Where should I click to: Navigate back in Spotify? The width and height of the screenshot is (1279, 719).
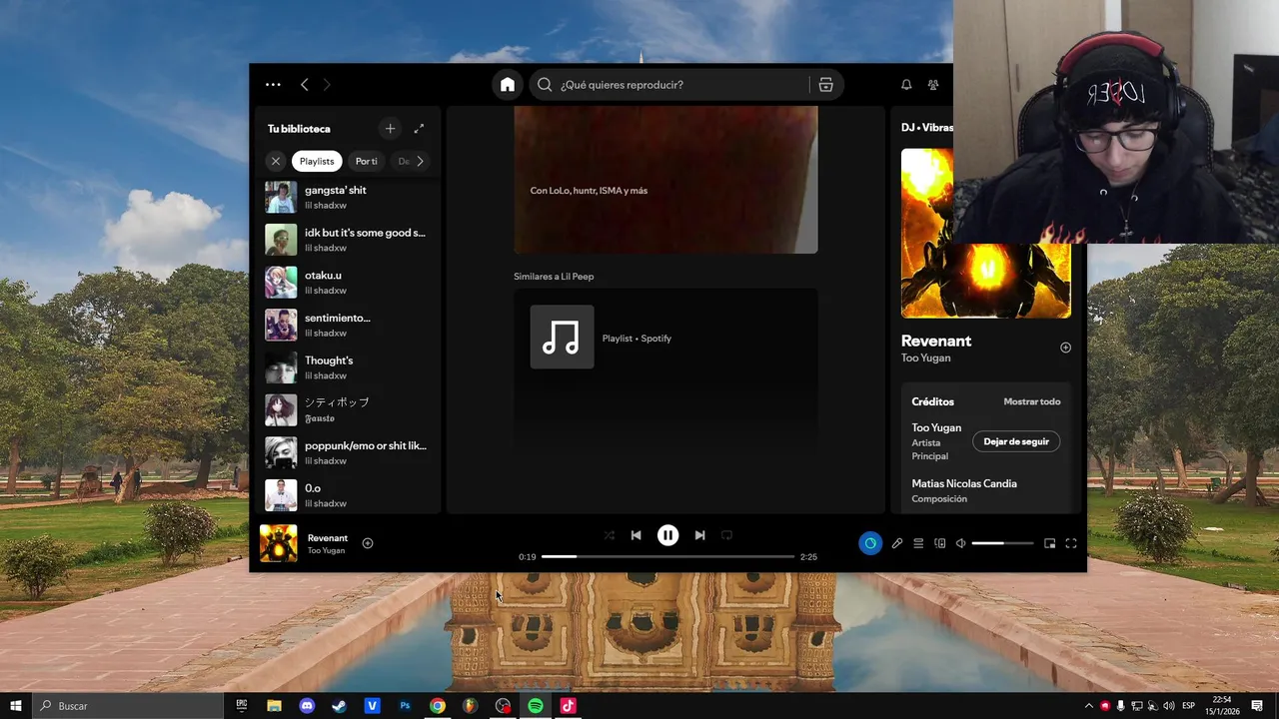pos(305,85)
